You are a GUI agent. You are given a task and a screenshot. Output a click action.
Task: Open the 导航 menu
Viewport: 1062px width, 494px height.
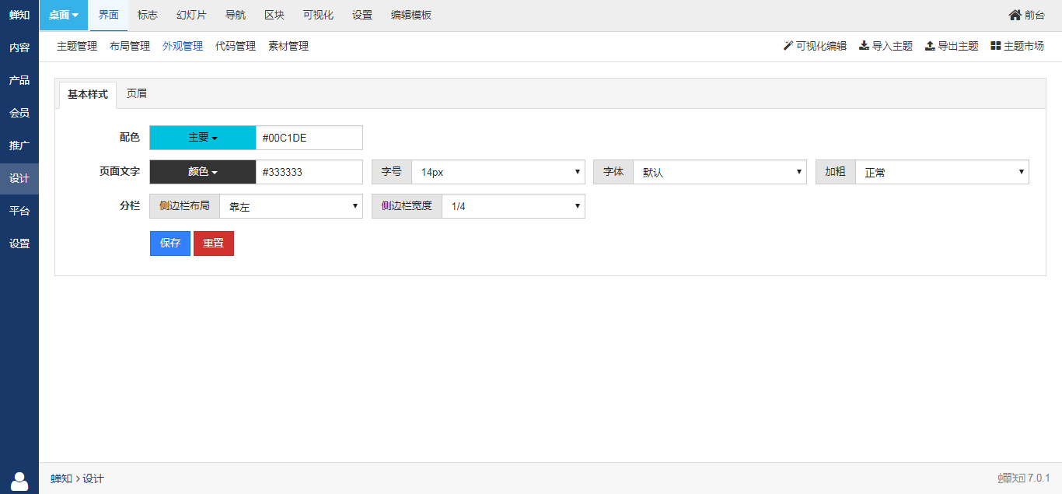point(235,15)
